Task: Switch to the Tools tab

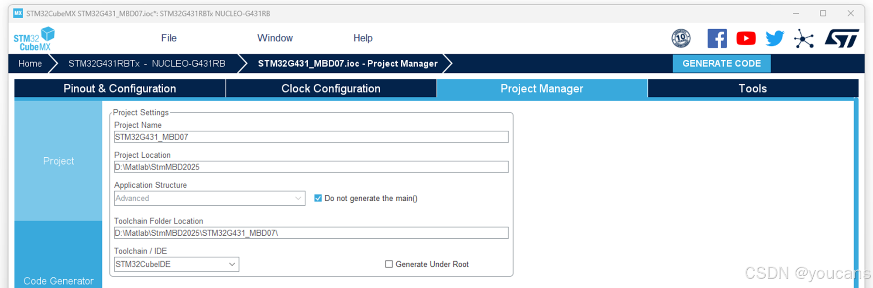Action: (753, 88)
